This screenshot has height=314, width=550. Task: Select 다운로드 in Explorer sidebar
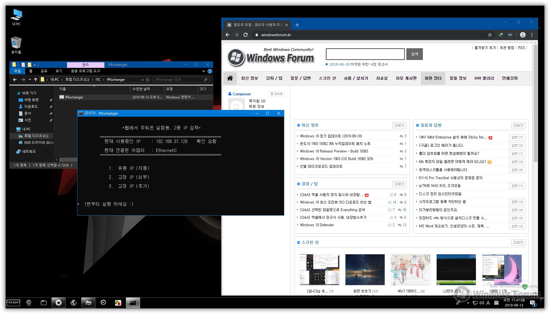[x=31, y=107]
